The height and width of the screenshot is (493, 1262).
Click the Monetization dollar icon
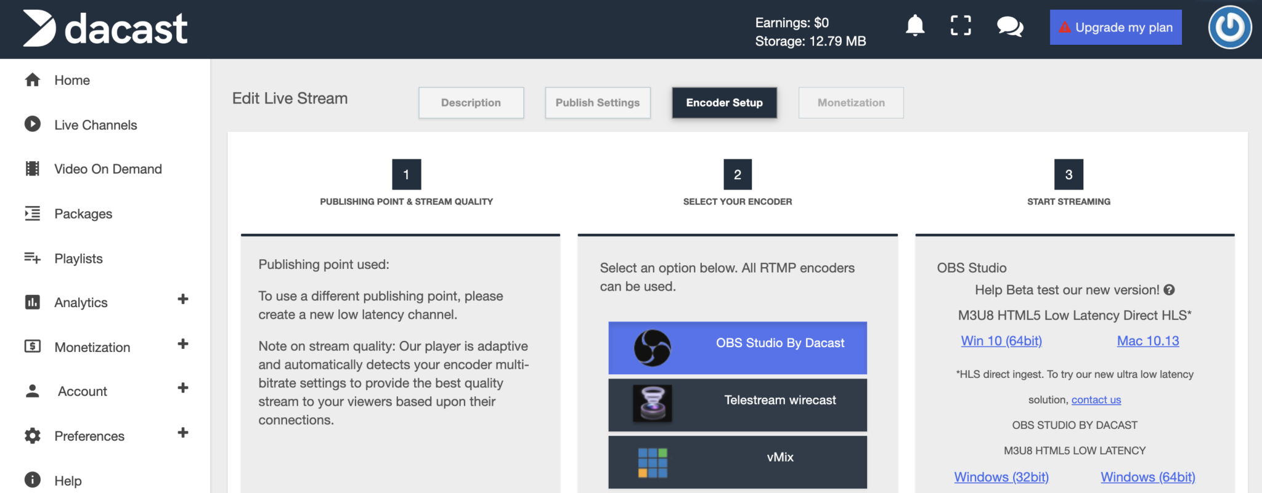click(33, 347)
